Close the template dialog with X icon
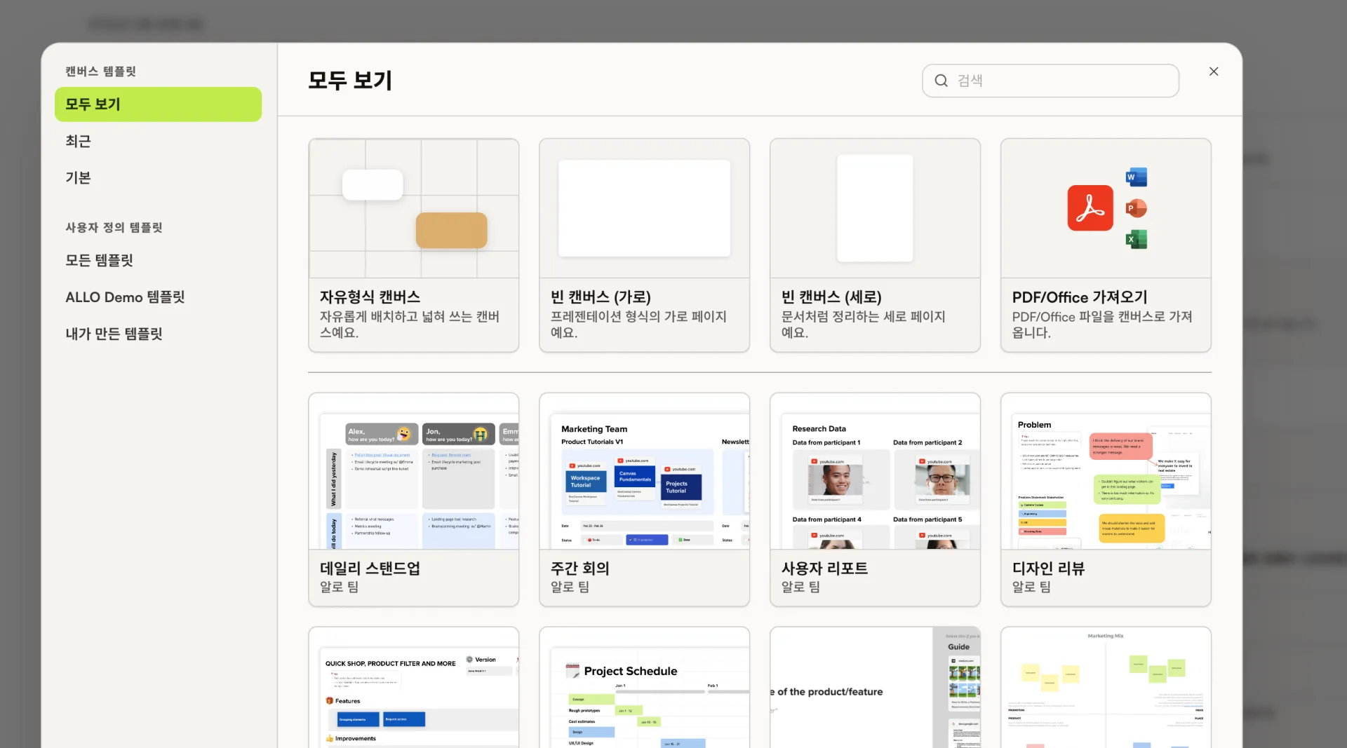Image resolution: width=1347 pixels, height=748 pixels. click(x=1214, y=72)
